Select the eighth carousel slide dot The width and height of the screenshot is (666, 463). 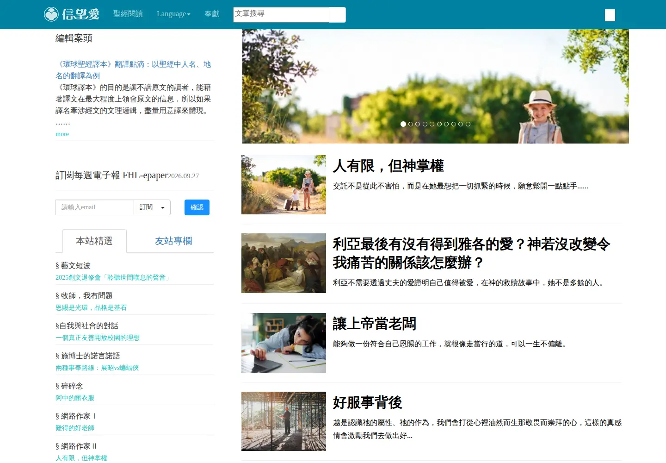454,124
